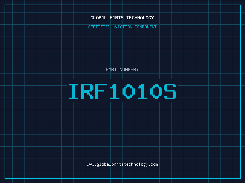Select the word AVIATION in the subtitle
Viewport: 245px width, 183px height.
click(x=123, y=27)
